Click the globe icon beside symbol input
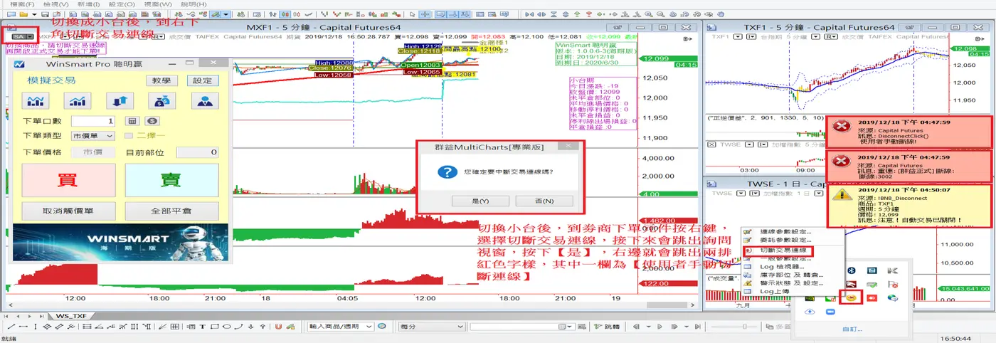This screenshot has height=343, width=996. (382, 327)
